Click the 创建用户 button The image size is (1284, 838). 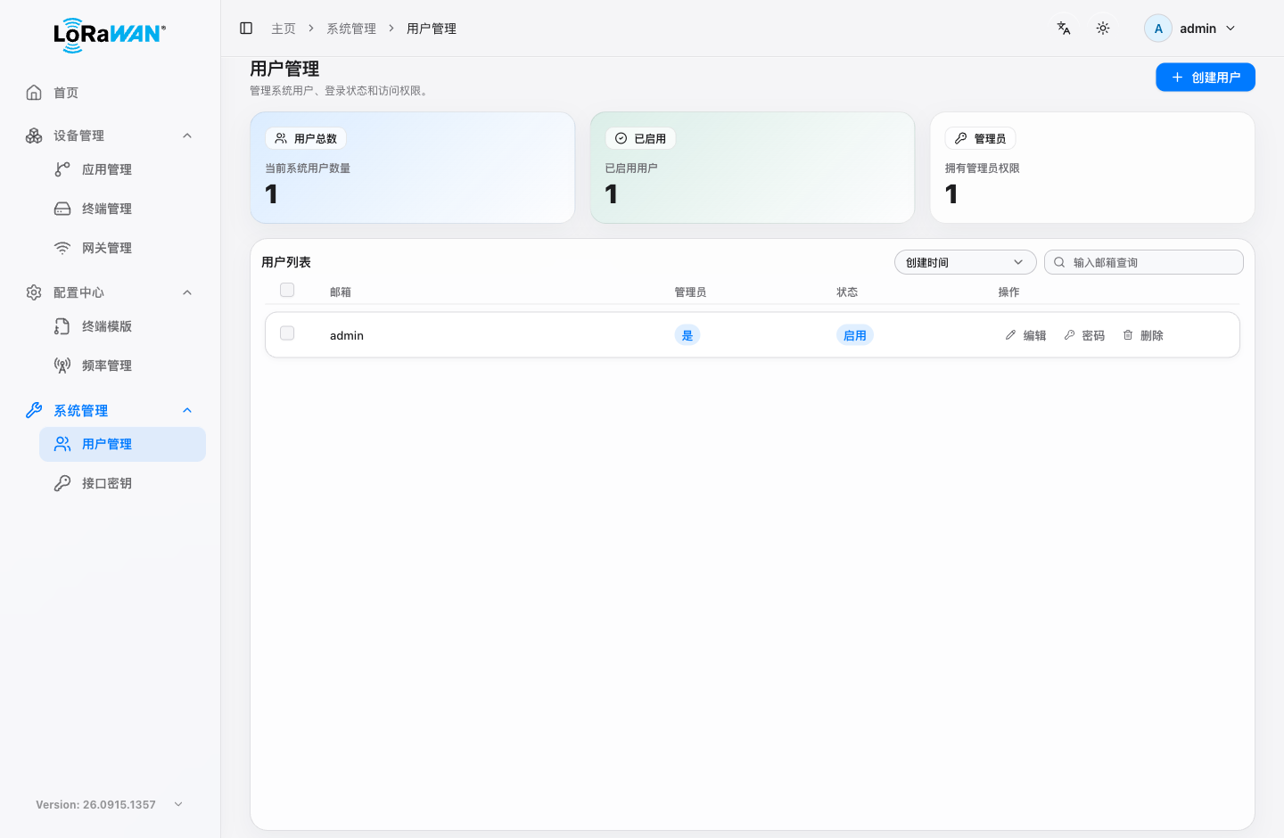(1206, 78)
